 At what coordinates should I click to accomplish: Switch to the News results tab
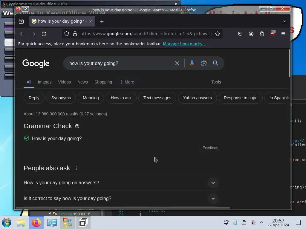pyautogui.click(x=82, y=82)
